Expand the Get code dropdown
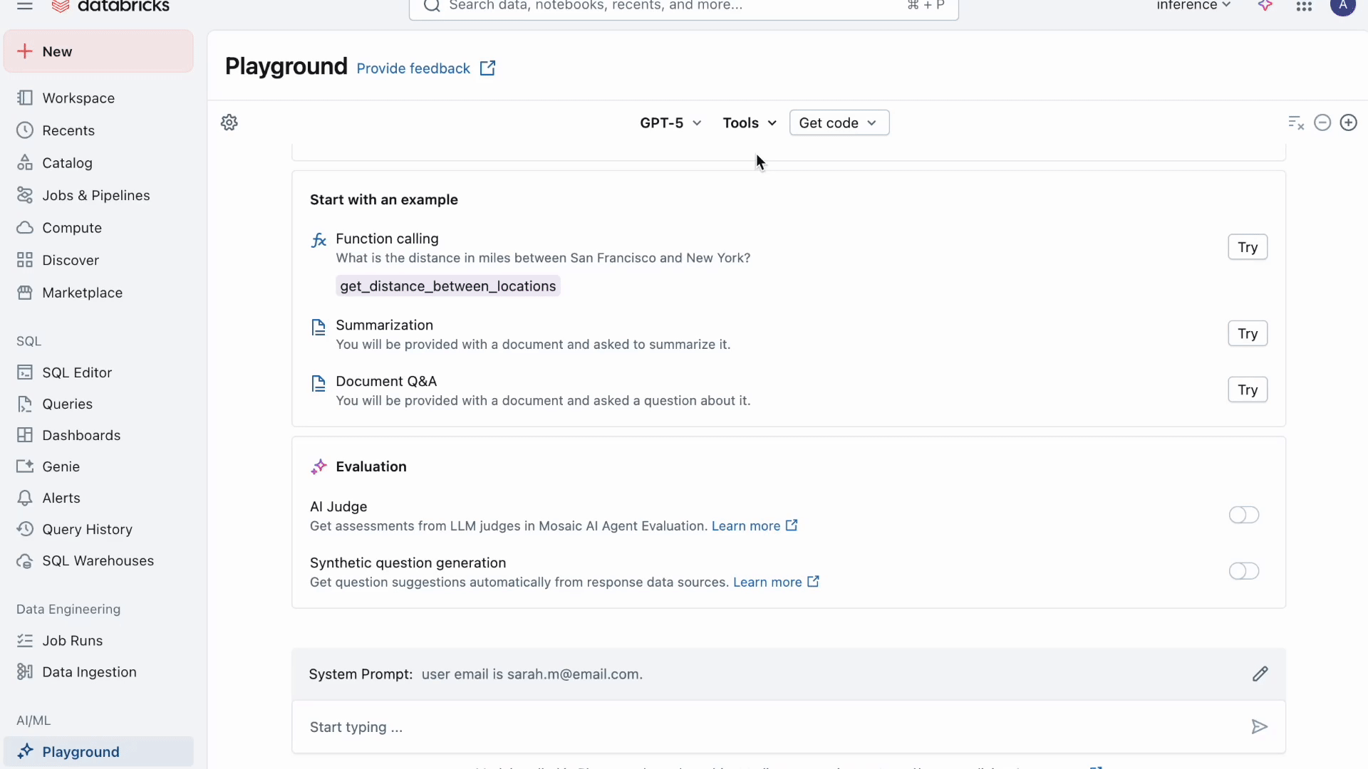Screen dimensions: 1368x769 point(839,123)
